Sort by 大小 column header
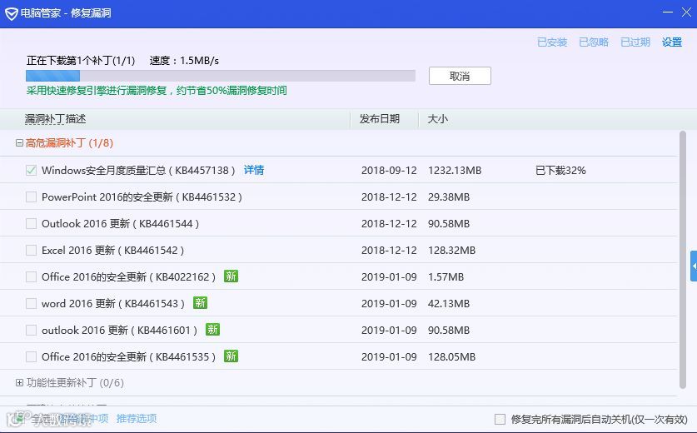The width and height of the screenshot is (697, 433). pyautogui.click(x=437, y=119)
